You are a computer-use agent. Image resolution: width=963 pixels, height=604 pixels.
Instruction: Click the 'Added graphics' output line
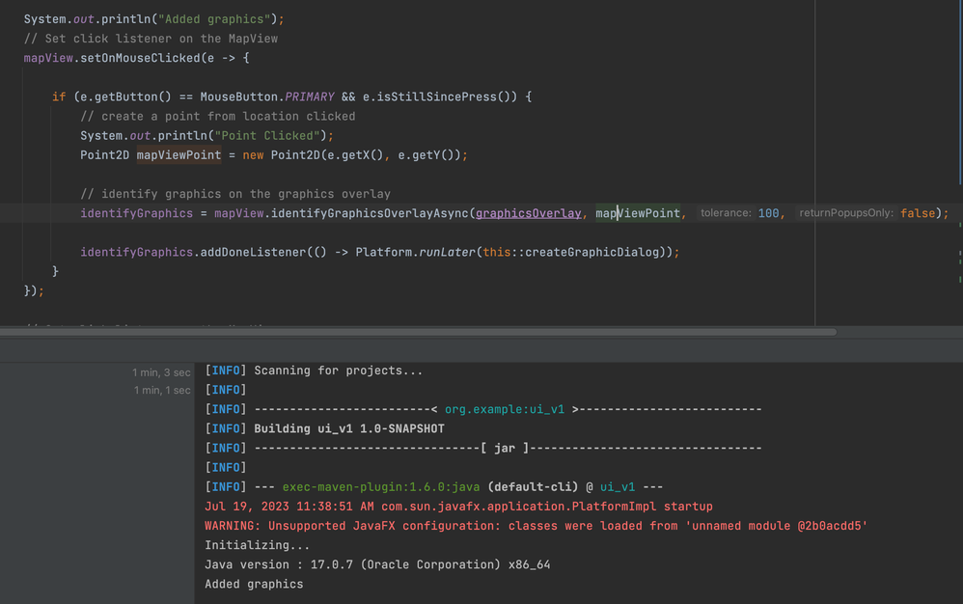point(253,584)
